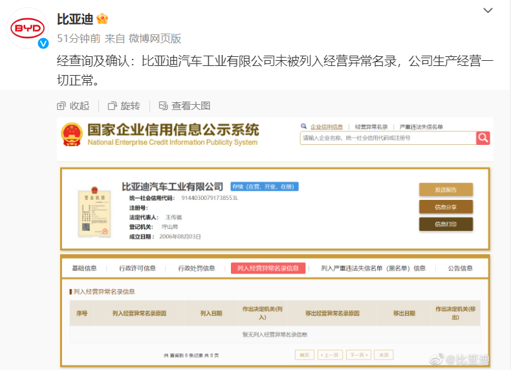Select the 严重违法失信名单 search tab
The width and height of the screenshot is (511, 370).
421,127
